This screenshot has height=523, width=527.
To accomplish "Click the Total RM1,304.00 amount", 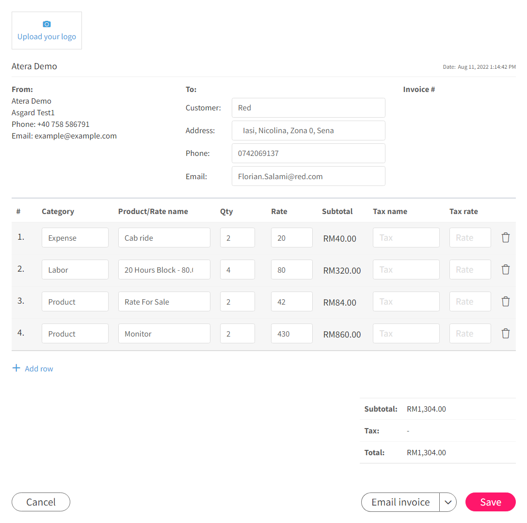I will tap(426, 452).
